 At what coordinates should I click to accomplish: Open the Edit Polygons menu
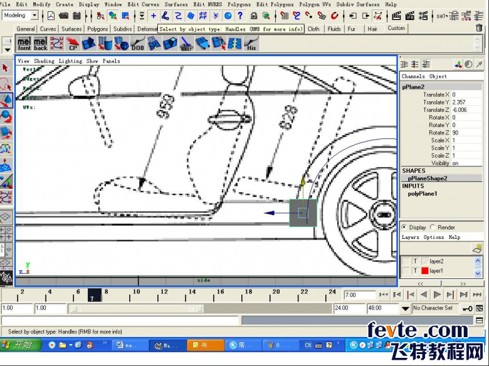[x=275, y=4]
